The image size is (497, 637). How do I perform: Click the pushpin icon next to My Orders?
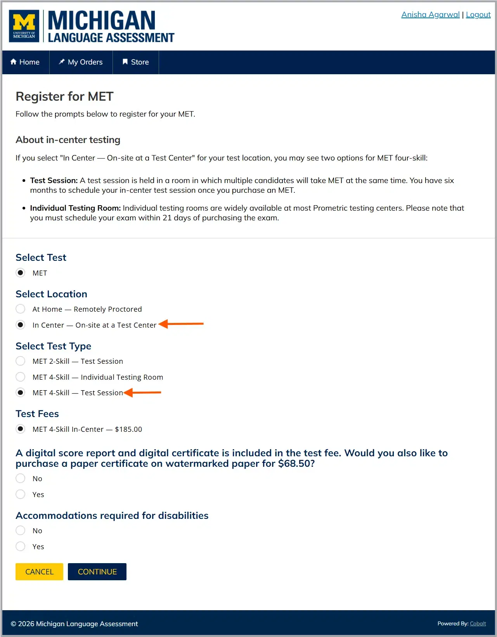[61, 61]
